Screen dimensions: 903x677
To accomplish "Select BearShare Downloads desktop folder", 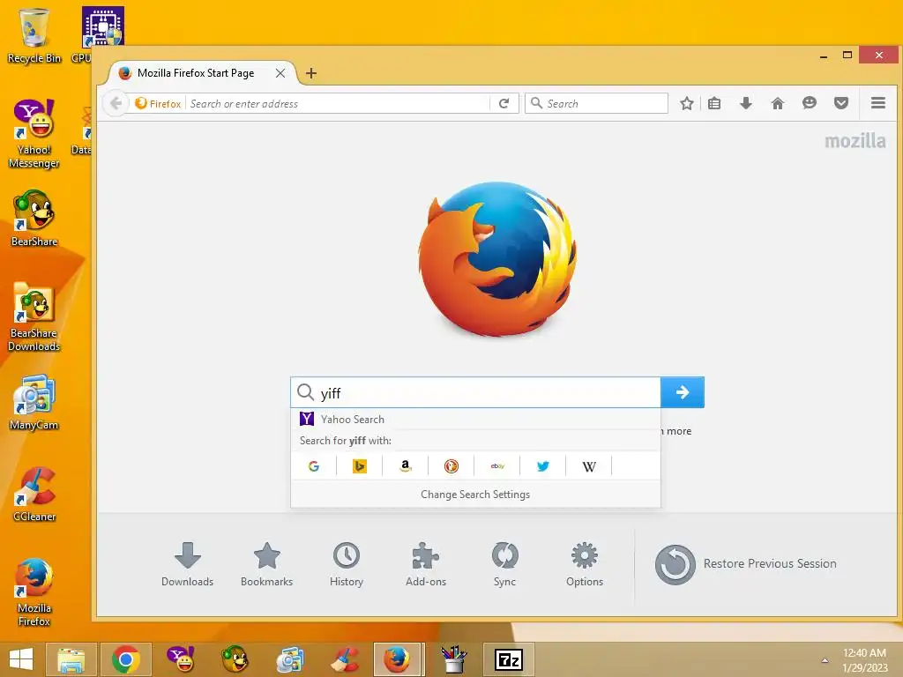I will [34, 316].
